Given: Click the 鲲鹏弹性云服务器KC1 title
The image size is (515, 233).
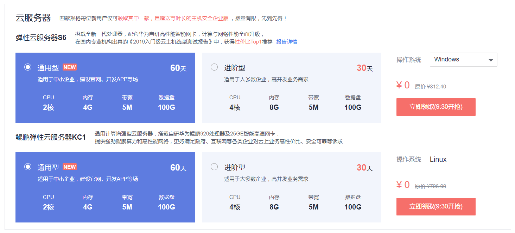Looking at the screenshot, I should [51, 138].
